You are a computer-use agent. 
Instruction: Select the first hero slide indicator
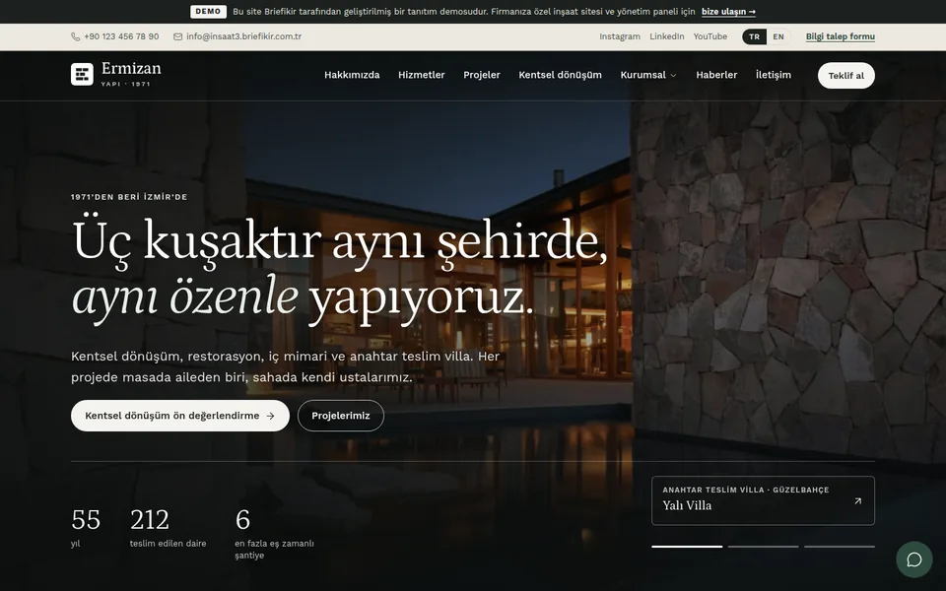tap(687, 547)
